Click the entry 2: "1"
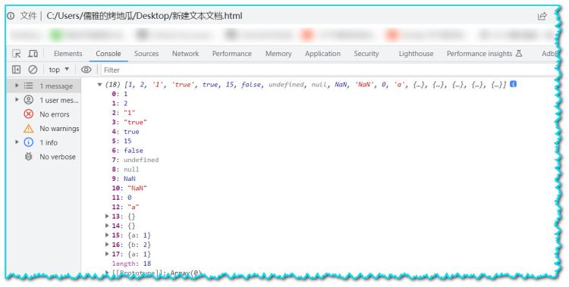This screenshot has width=569, height=287. pyautogui.click(x=124, y=113)
